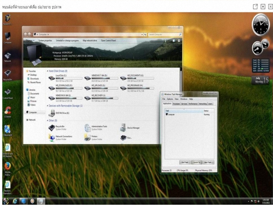Select DVD RW Drive (K:) item
This screenshot has width=273, height=205.
59,113
